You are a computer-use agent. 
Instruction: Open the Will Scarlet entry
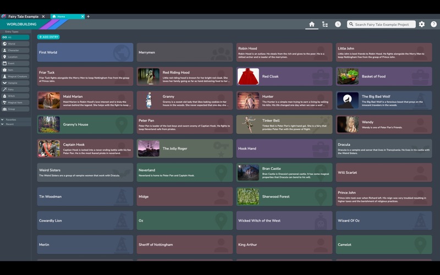click(x=384, y=173)
